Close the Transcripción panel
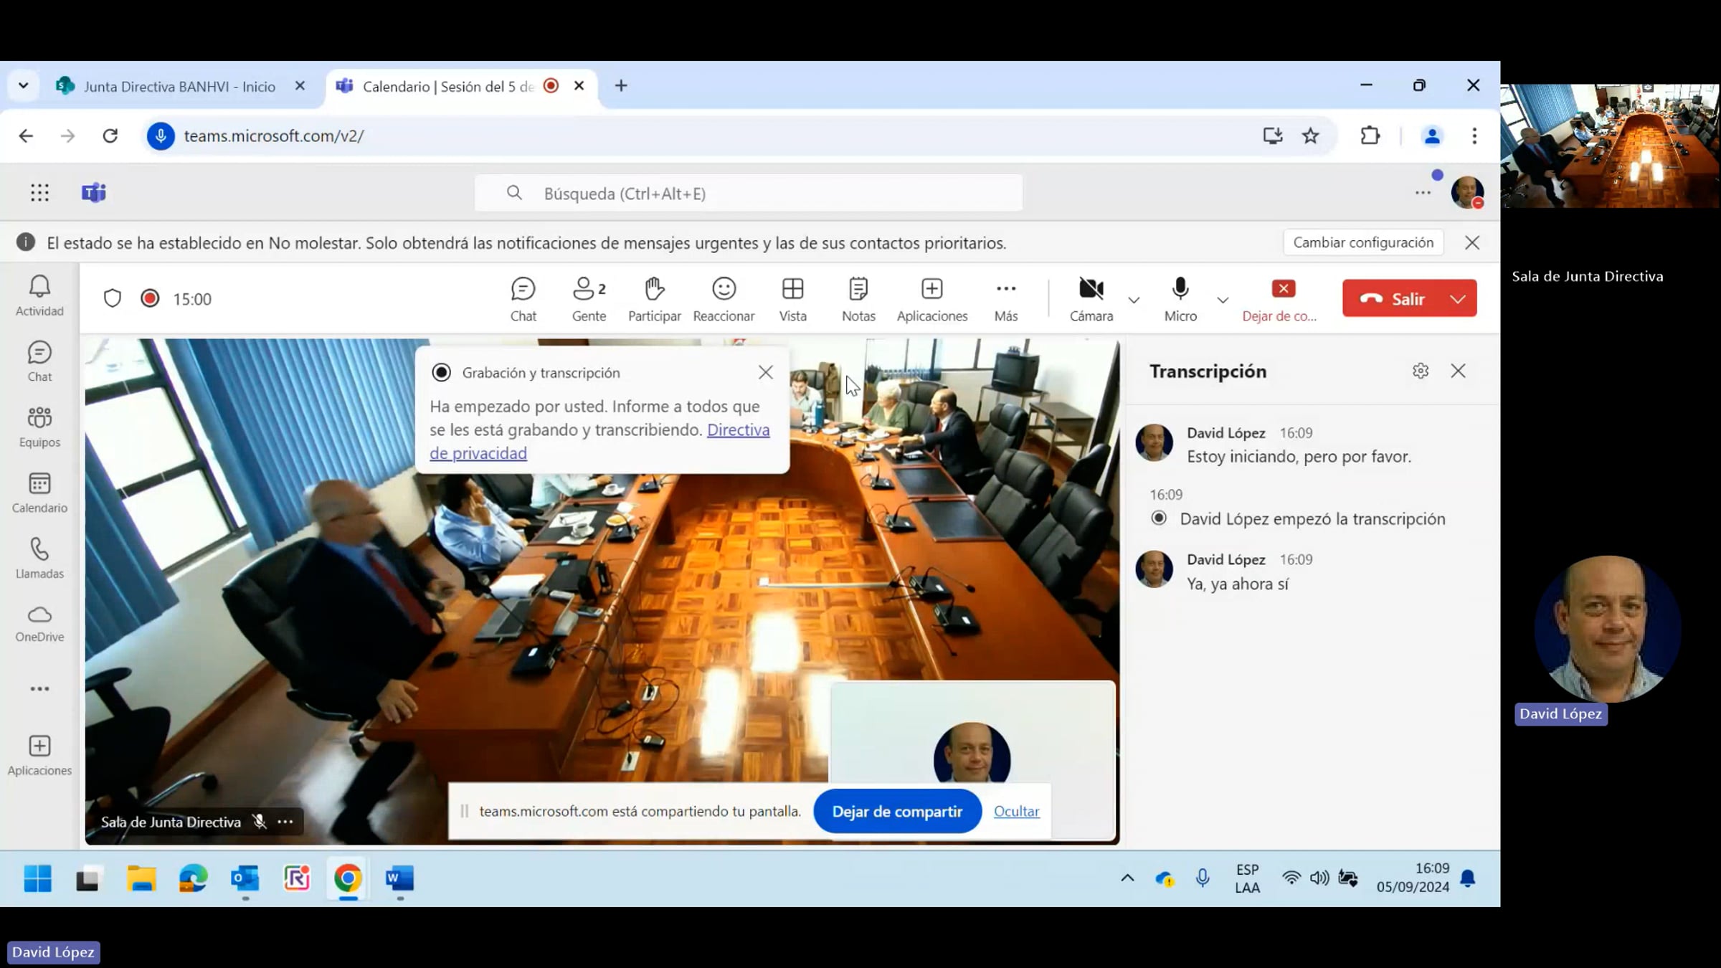The height and width of the screenshot is (968, 1721). (x=1458, y=371)
